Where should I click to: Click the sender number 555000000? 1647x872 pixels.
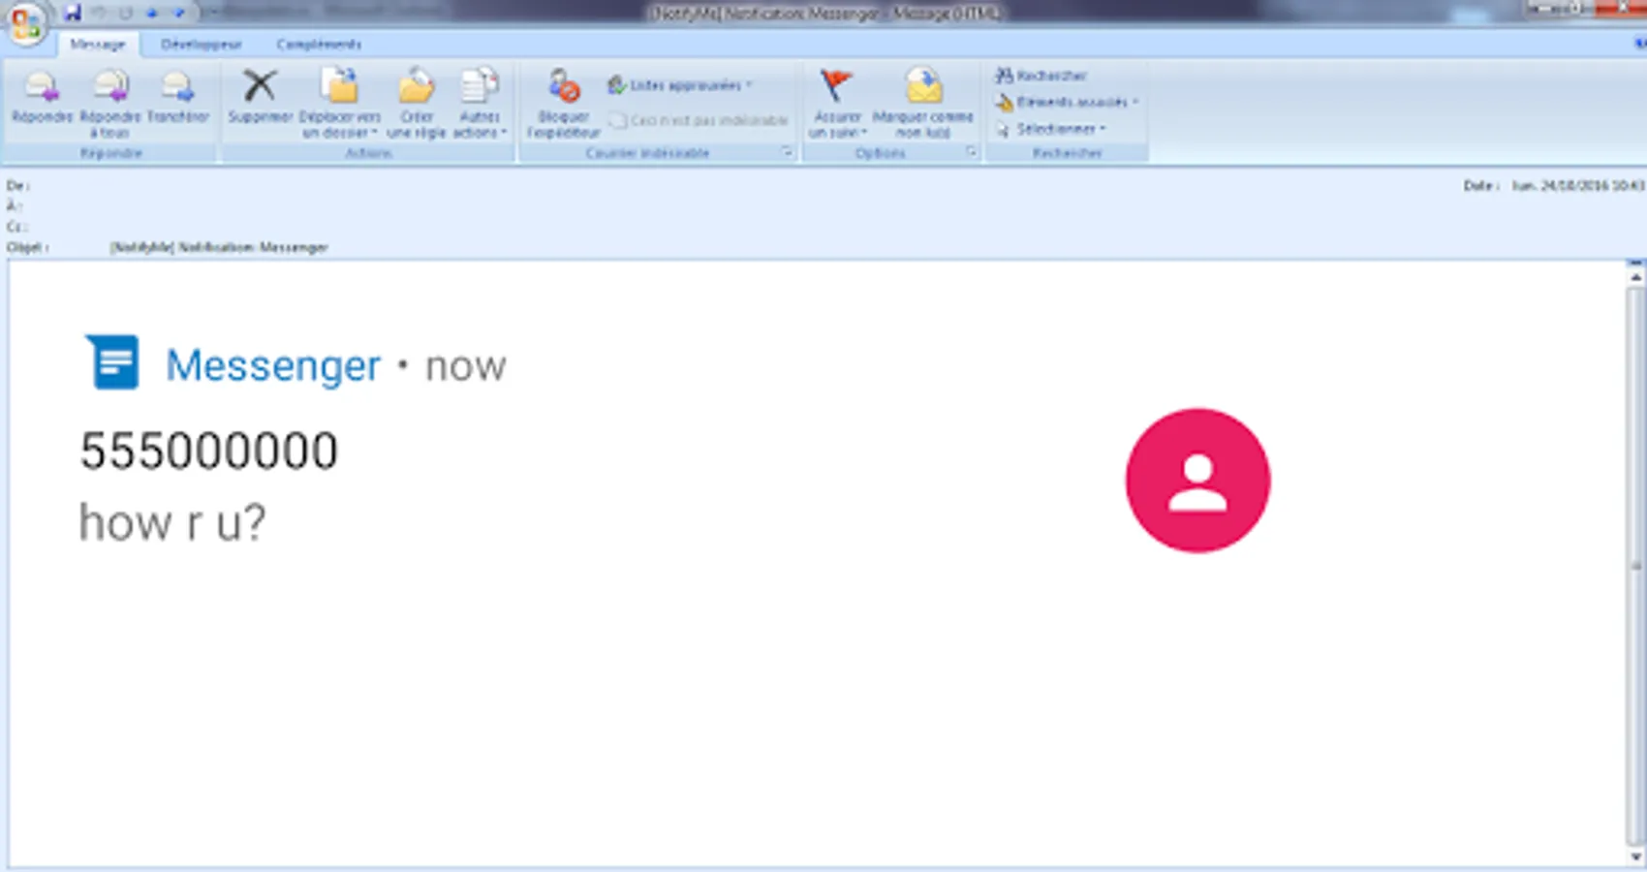pos(208,452)
